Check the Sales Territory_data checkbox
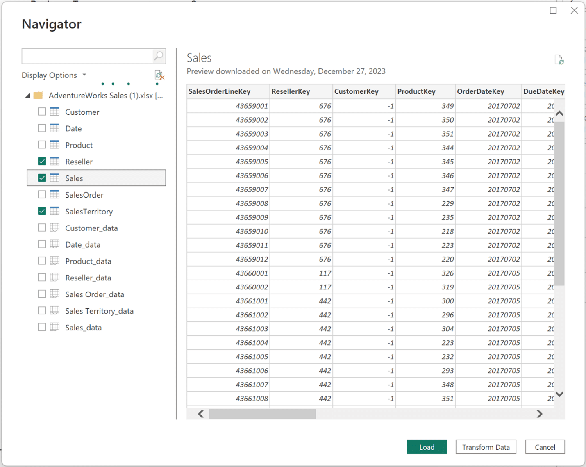586x467 pixels. coord(42,311)
